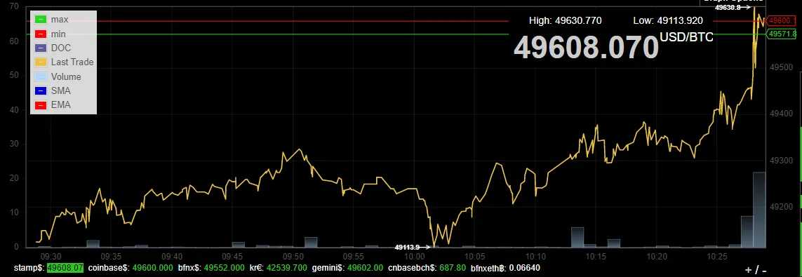Click the minus zoom control

point(765,271)
